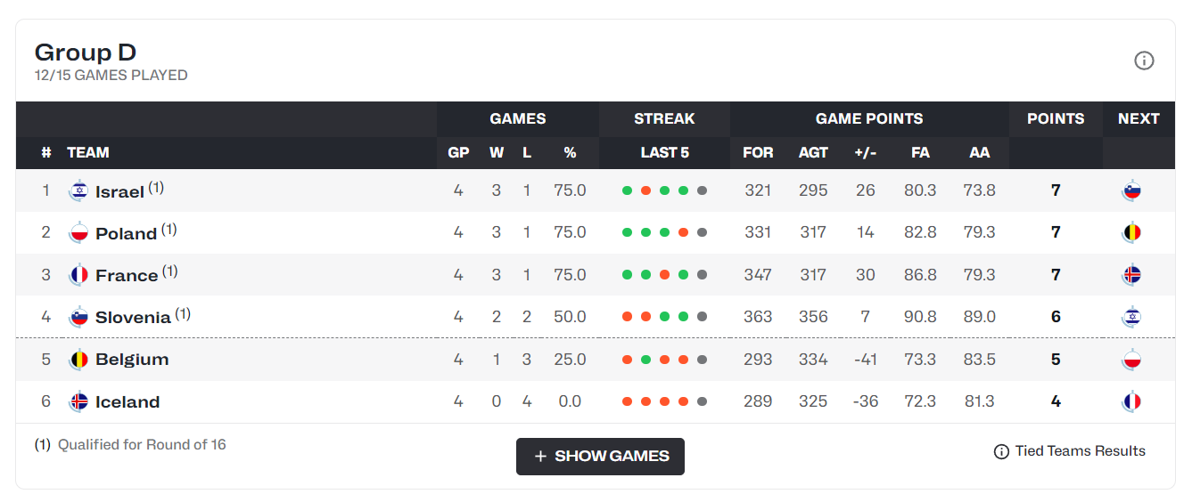
Task: Open the Slovenia team name link
Action: click(133, 318)
